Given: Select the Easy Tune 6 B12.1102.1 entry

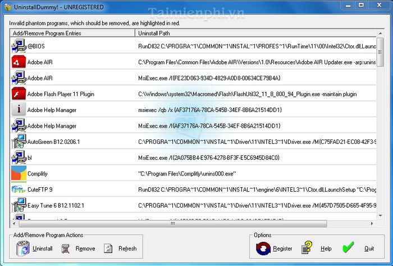Looking at the screenshot, I should (x=56, y=205).
